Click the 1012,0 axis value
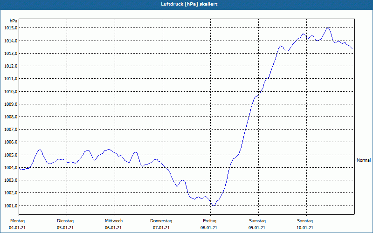Viewport: 373px width, 233px height. [11, 66]
